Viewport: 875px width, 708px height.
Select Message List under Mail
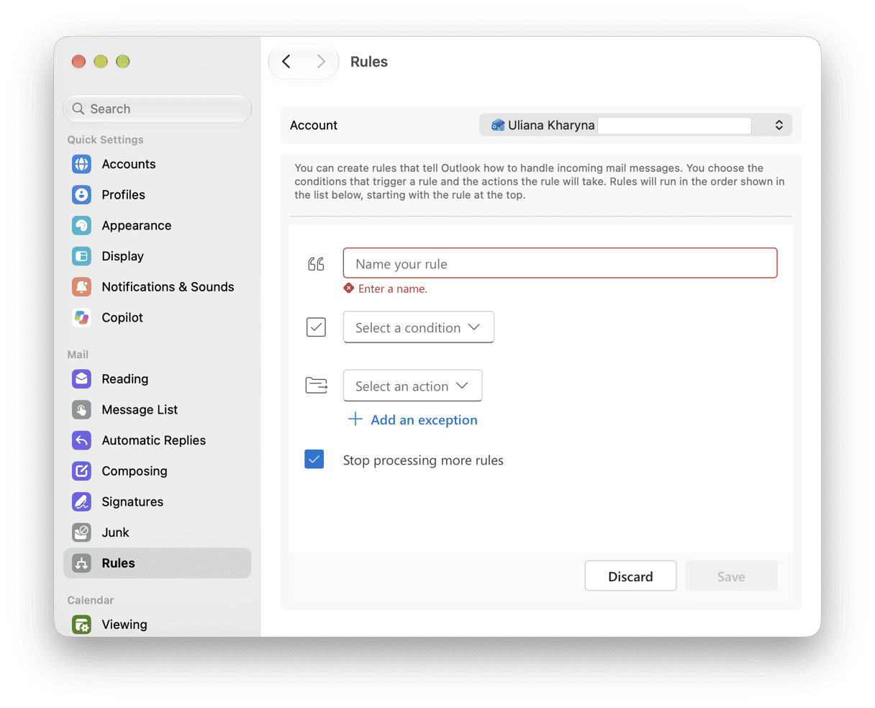point(157,410)
